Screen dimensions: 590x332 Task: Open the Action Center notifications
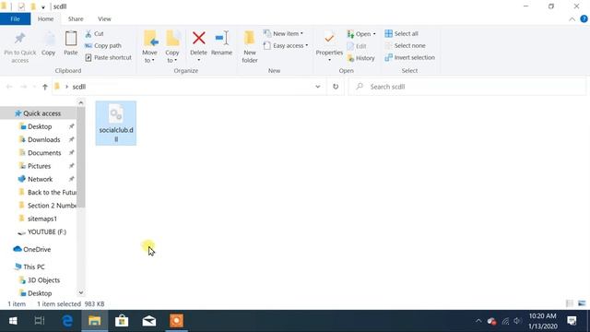[x=572, y=321]
